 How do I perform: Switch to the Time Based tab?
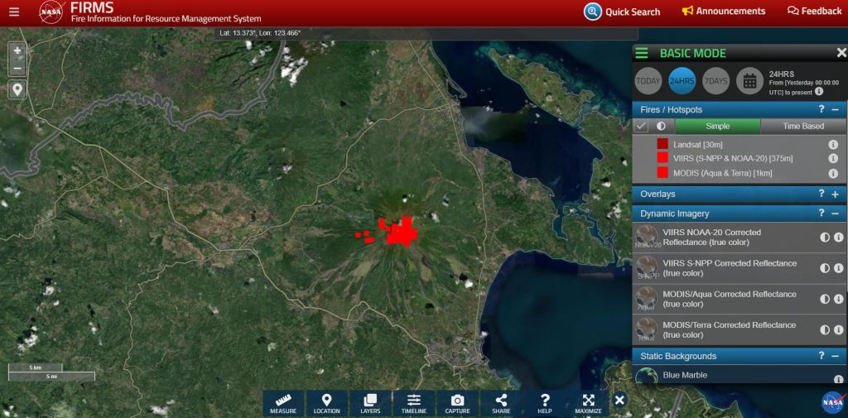pos(803,127)
